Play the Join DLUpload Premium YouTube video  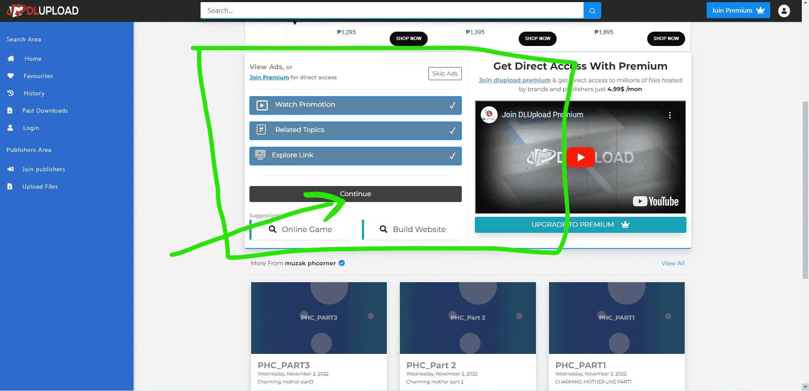click(580, 157)
